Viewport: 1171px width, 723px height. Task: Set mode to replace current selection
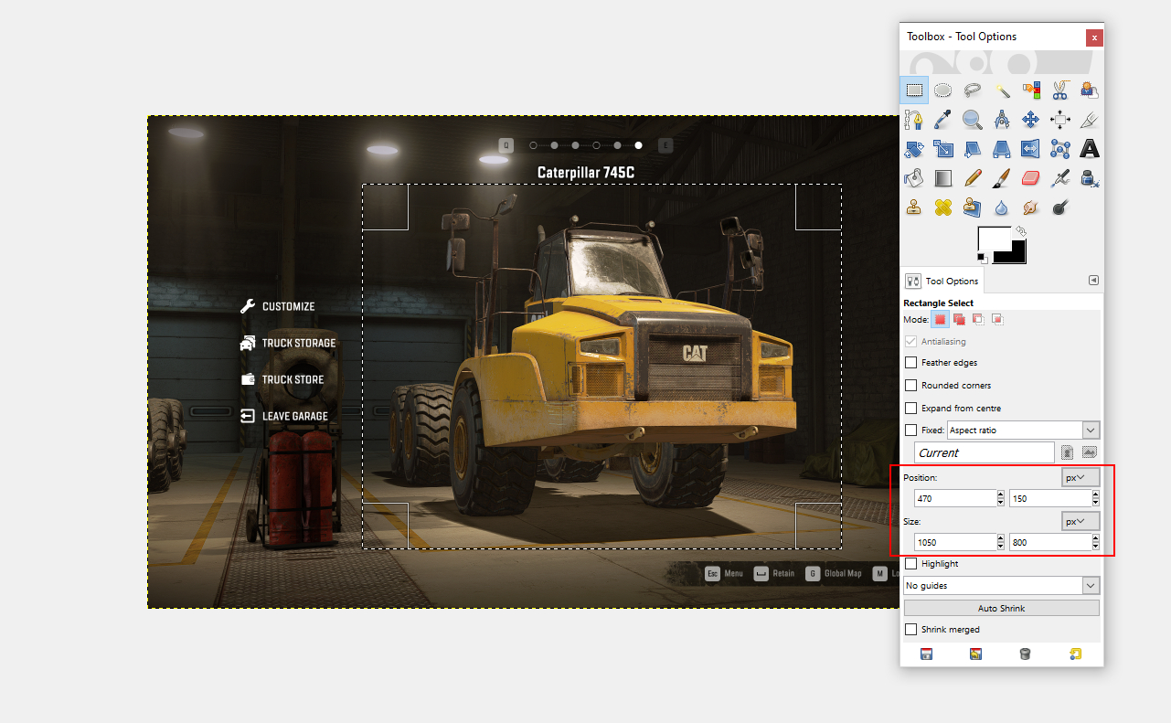click(940, 319)
